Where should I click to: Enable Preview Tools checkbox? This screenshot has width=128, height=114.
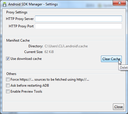point(8,91)
